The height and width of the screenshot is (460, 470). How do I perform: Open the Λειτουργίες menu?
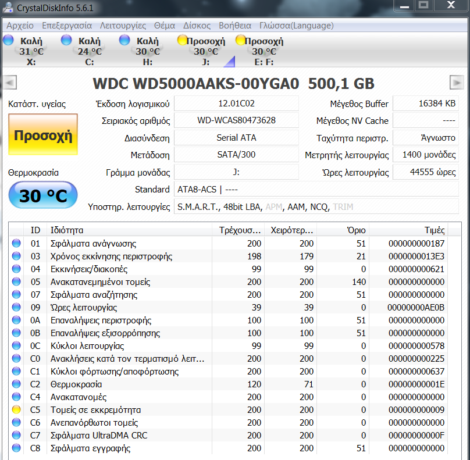point(123,26)
